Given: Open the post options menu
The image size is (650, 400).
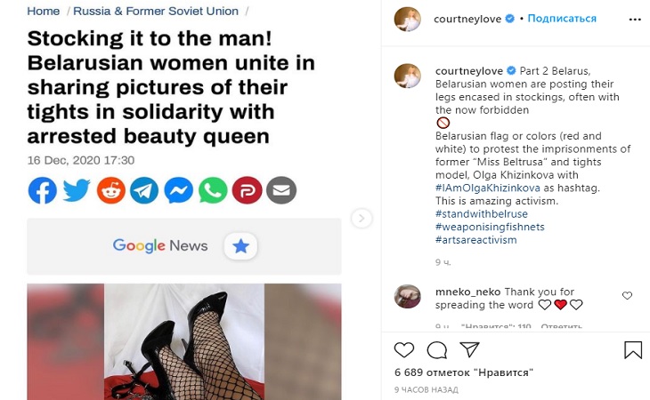Looking at the screenshot, I should [633, 18].
